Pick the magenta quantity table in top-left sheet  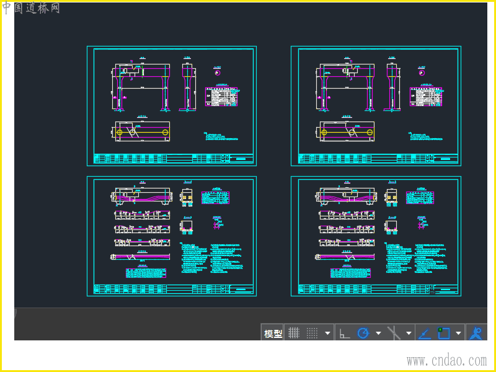221,97
